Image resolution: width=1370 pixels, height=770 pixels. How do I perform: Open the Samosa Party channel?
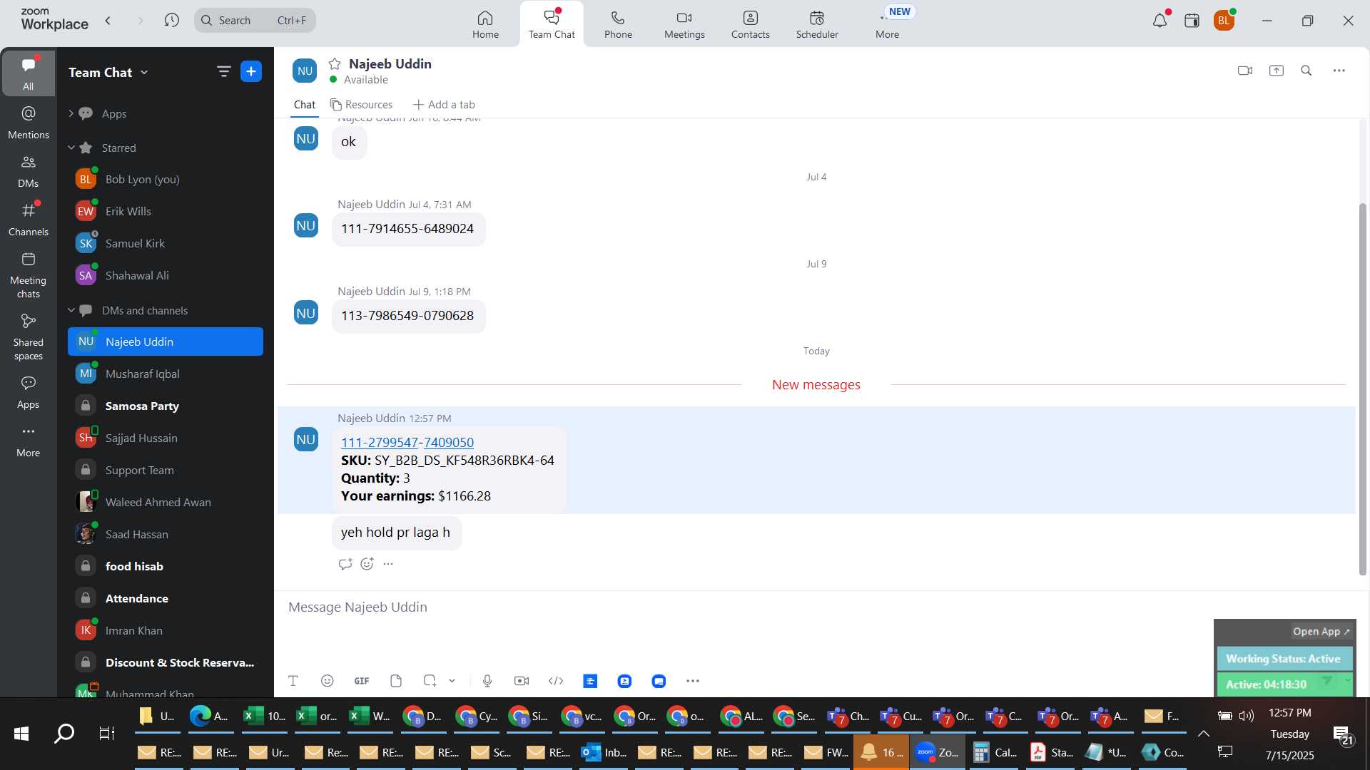(x=166, y=406)
